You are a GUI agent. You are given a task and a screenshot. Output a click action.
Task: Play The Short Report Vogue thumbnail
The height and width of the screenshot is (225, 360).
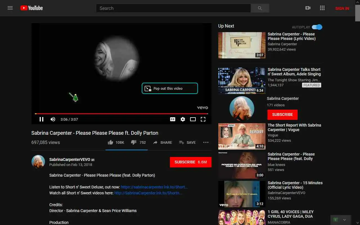tap(242, 136)
